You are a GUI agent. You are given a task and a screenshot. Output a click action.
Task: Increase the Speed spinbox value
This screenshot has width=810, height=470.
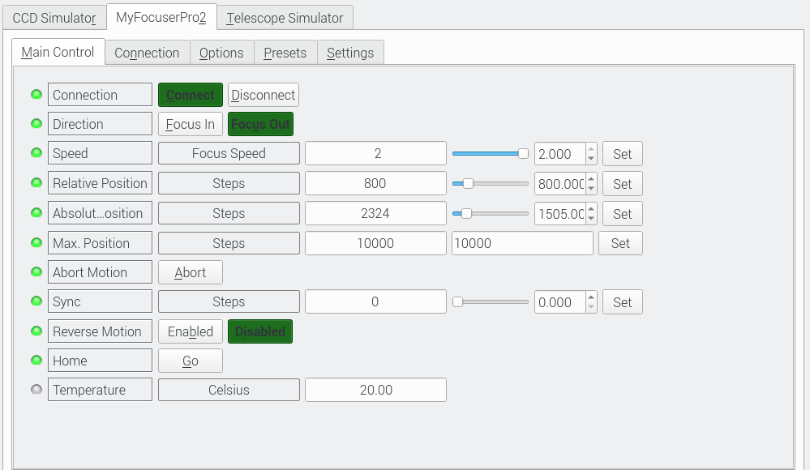591,149
